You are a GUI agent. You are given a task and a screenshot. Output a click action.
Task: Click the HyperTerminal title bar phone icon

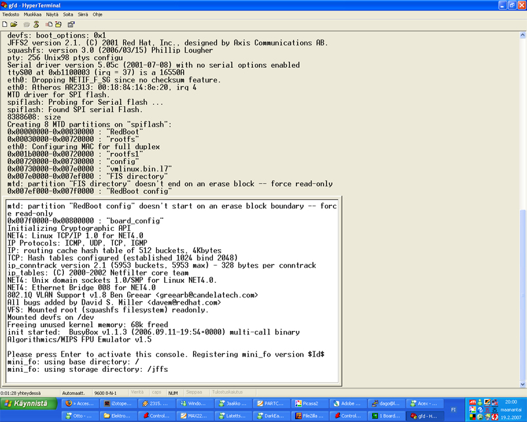[x=4, y=5]
